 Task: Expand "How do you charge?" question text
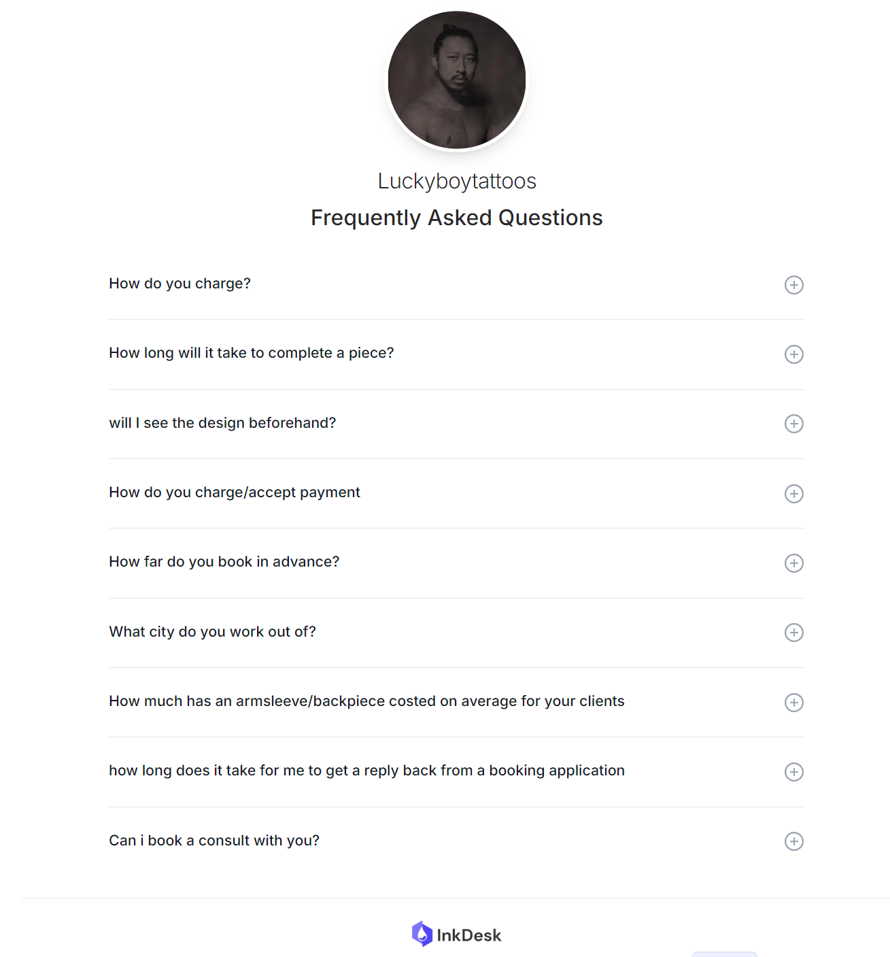coord(179,284)
